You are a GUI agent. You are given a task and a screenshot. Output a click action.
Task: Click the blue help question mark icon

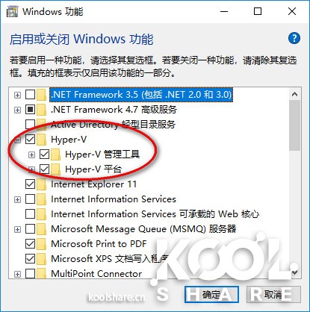coord(294,39)
